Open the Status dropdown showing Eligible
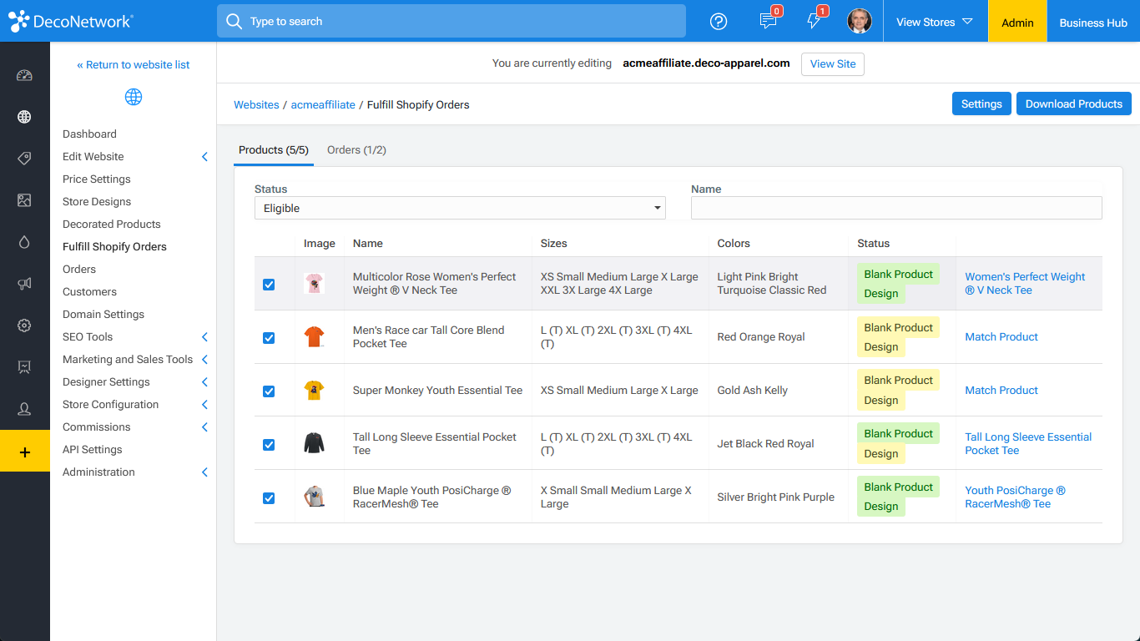1140x641 pixels. pyautogui.click(x=460, y=209)
